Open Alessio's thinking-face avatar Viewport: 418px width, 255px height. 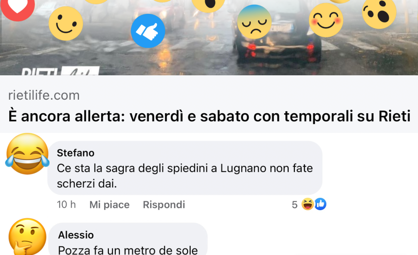pyautogui.click(x=27, y=236)
